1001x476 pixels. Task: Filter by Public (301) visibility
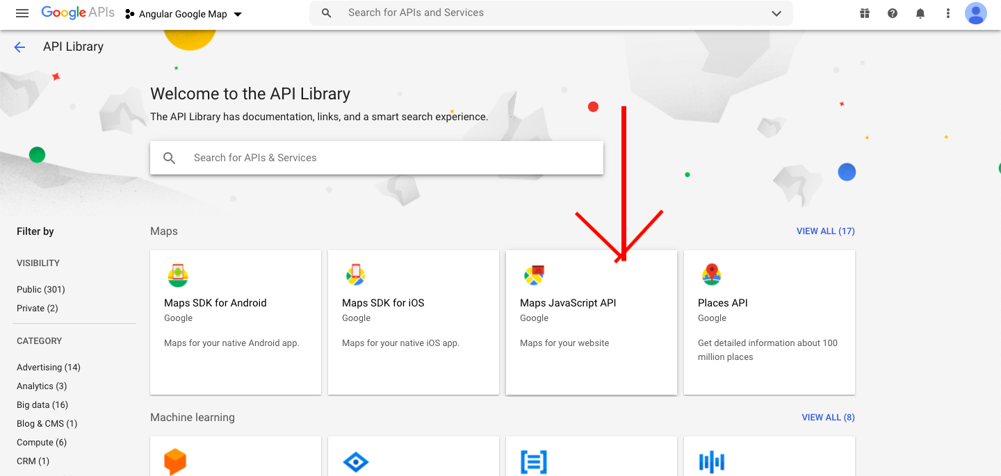pos(41,290)
